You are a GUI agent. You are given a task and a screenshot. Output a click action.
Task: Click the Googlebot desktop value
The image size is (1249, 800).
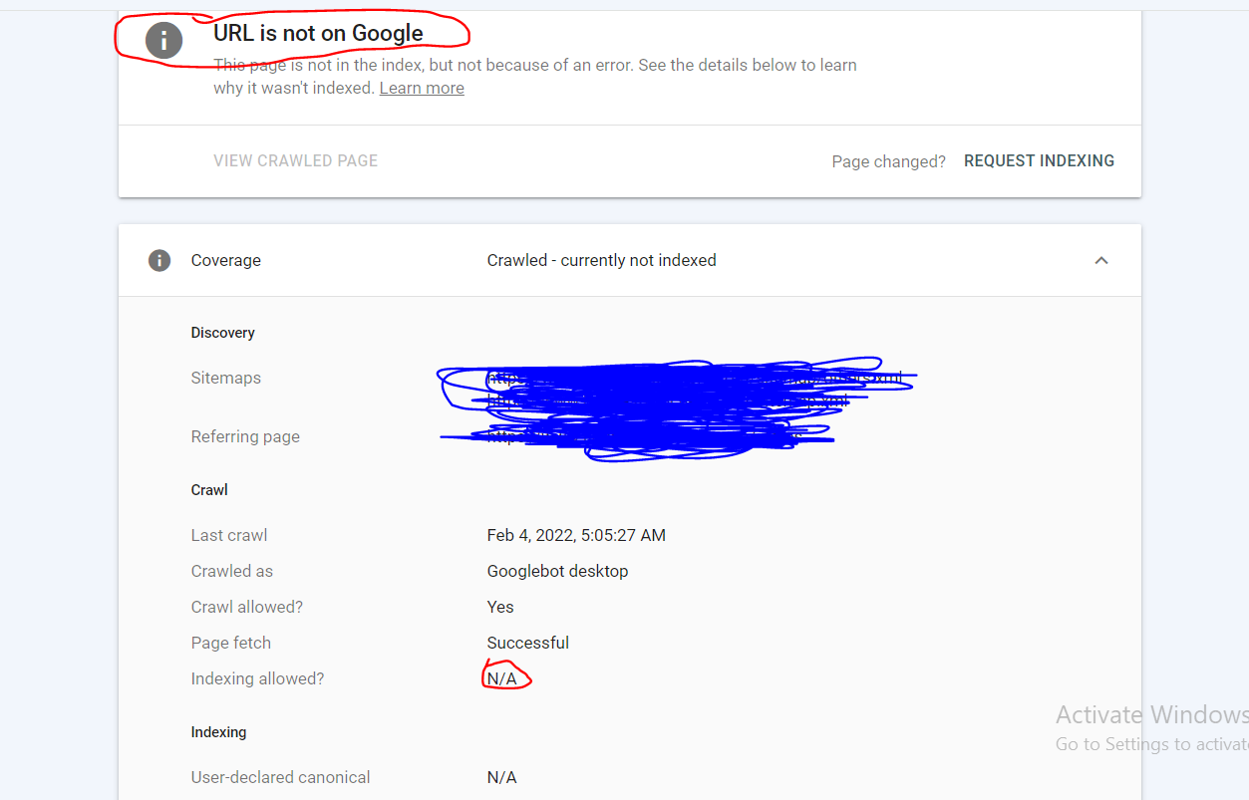pyautogui.click(x=557, y=572)
